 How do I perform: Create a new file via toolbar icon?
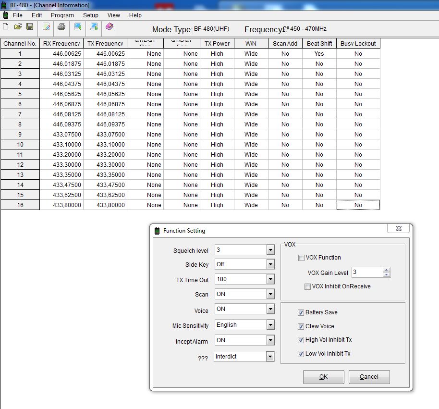pyautogui.click(x=5, y=26)
